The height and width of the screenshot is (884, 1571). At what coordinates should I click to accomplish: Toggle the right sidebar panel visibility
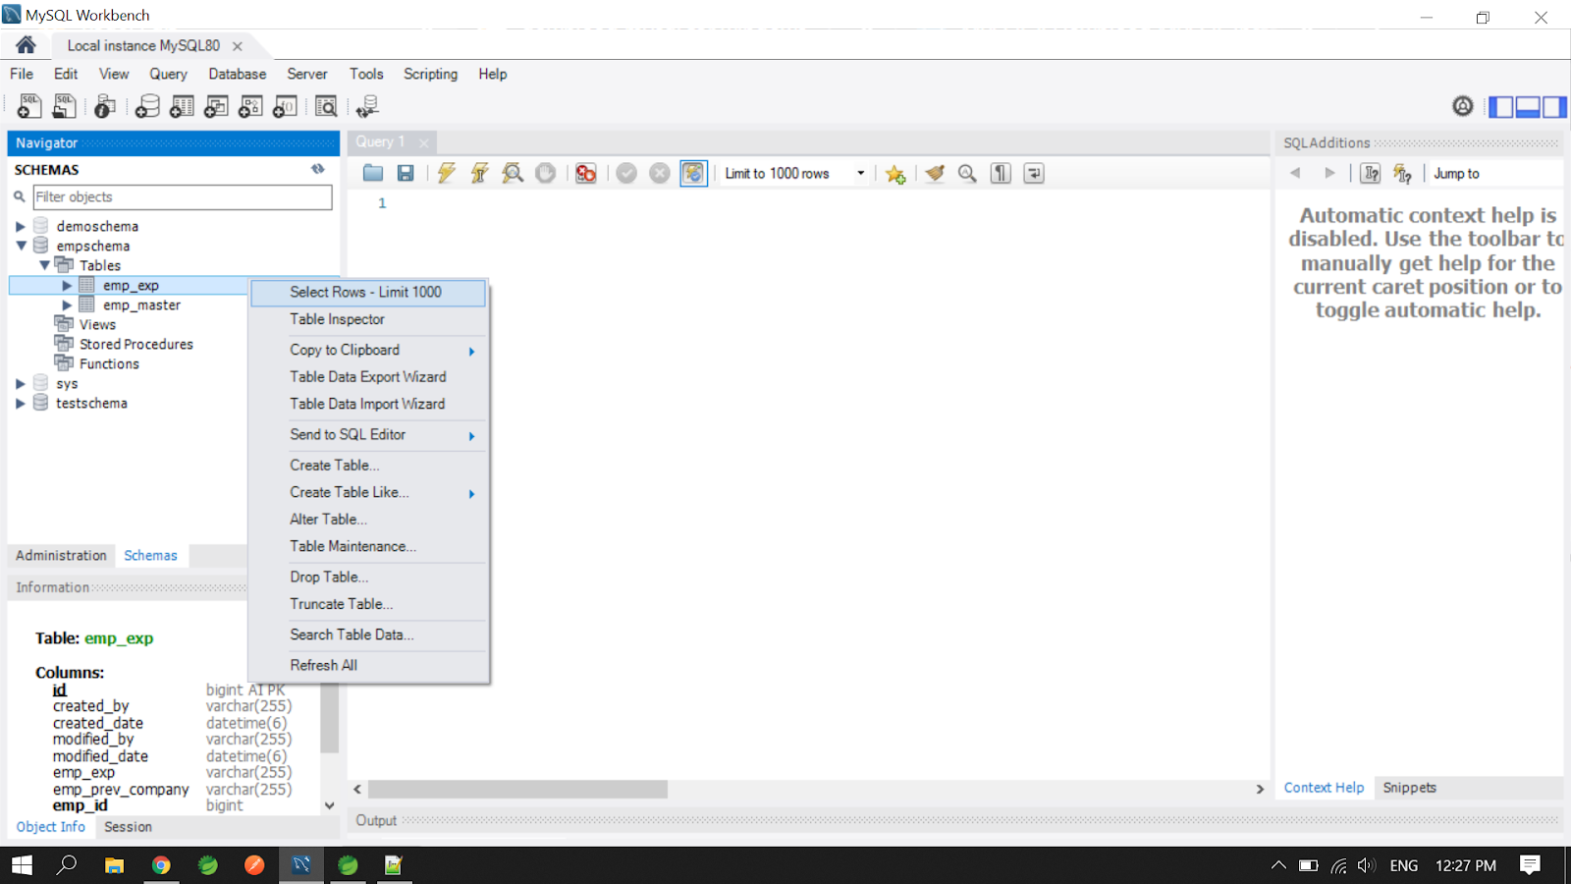(1554, 106)
